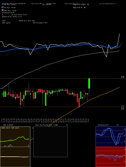Open the MACD mini chart below ADX

pos(15,157)
